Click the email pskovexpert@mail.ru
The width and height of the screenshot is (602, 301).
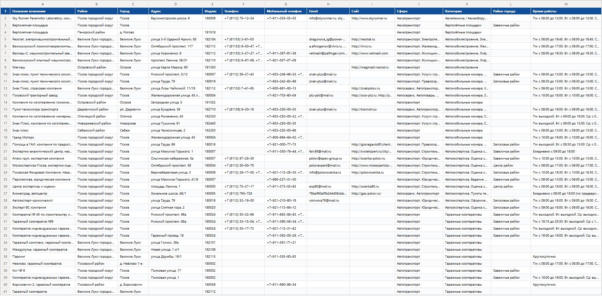click(x=325, y=166)
